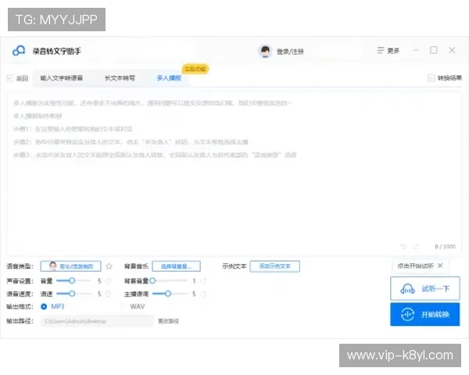Go back with the 返回 button
The width and height of the screenshot is (469, 375).
click(x=17, y=78)
